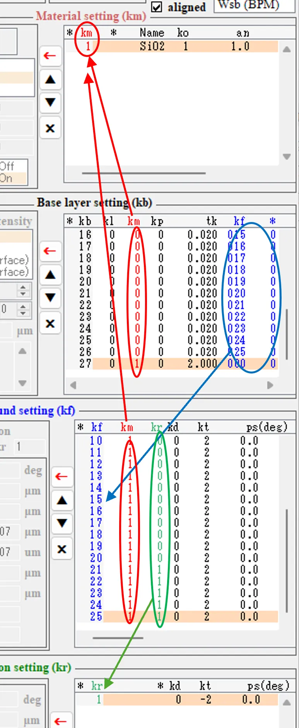Click the kf list vertical scrollbar thumb
This screenshot has width=299, height=728.
click(287, 561)
